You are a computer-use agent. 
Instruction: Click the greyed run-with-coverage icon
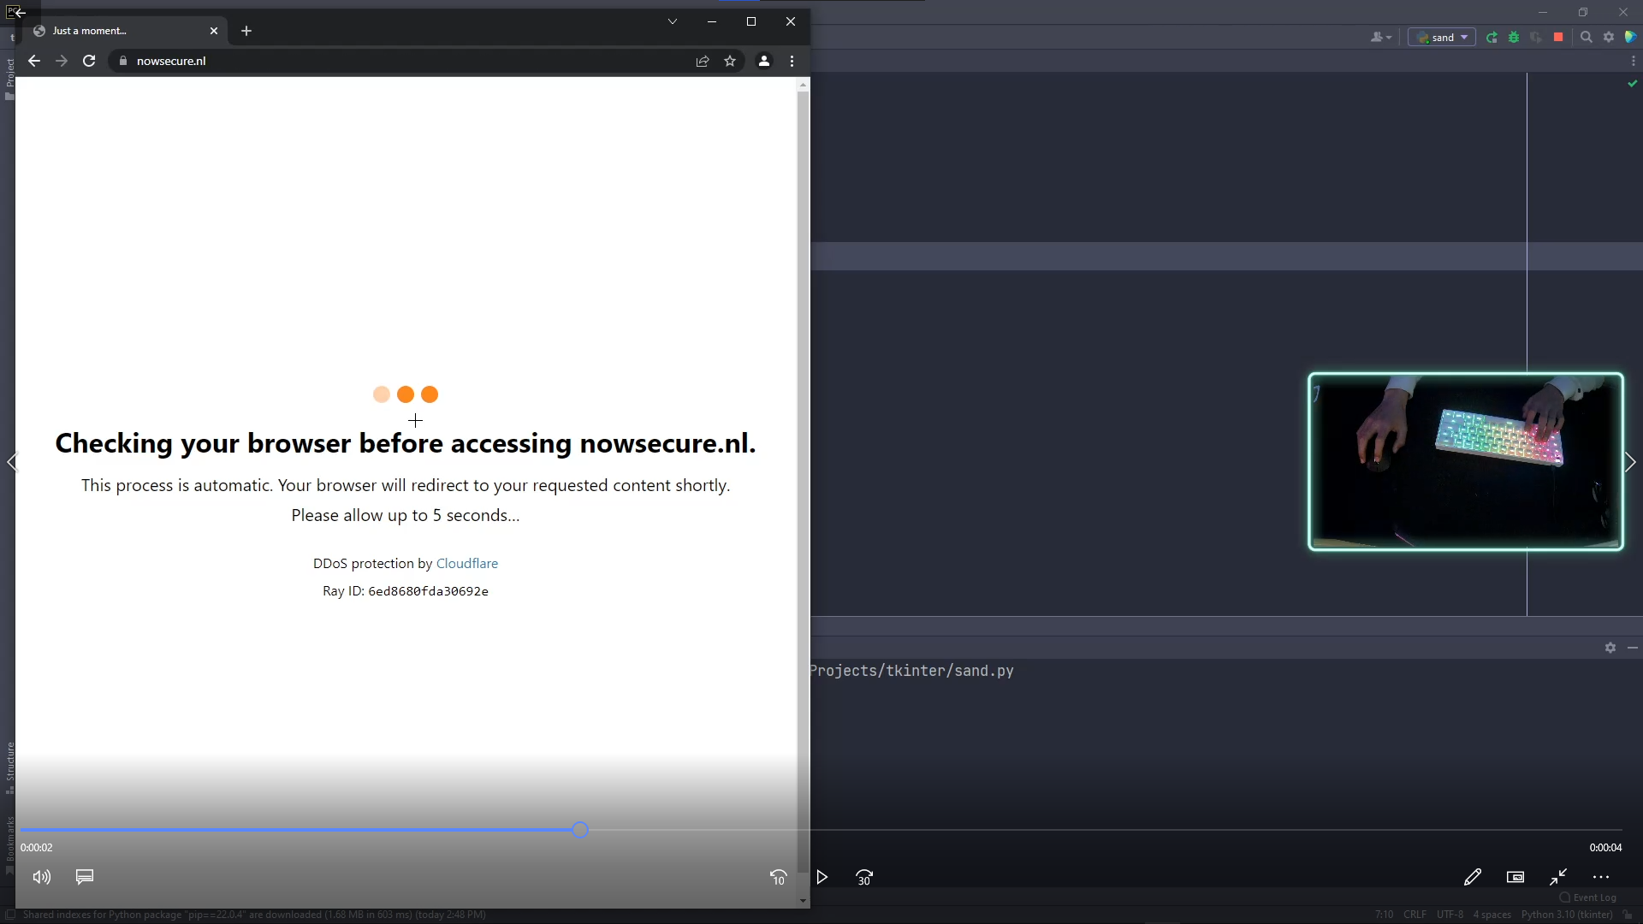coord(1536,38)
